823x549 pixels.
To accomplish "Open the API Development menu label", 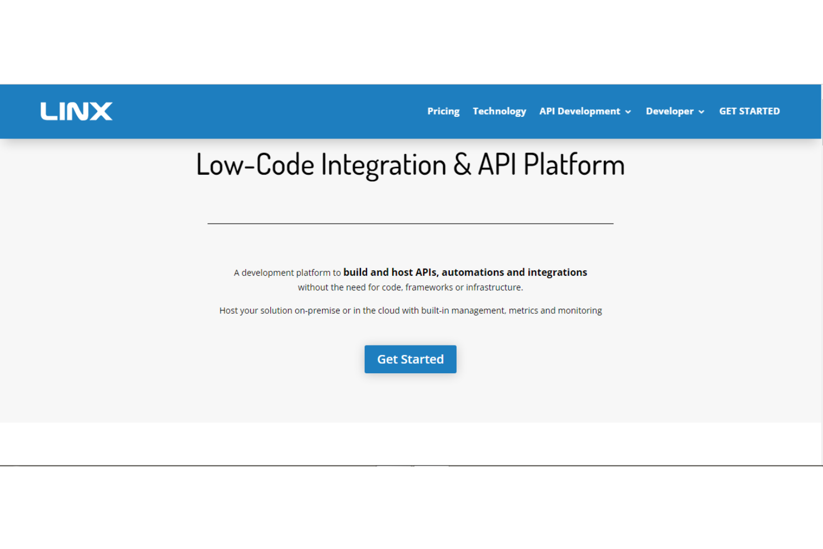I will (579, 111).
